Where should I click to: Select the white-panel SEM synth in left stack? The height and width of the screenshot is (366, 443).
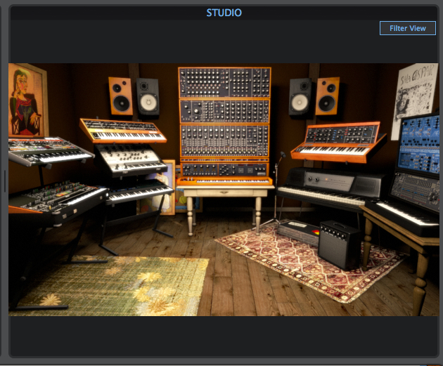coord(130,160)
